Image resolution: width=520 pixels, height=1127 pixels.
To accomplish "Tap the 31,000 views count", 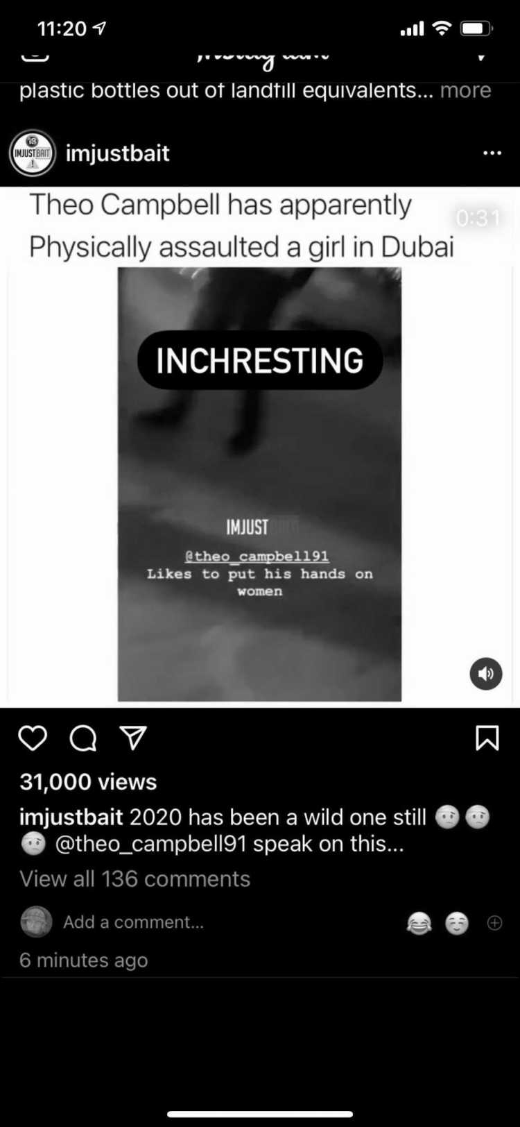I will (88, 782).
